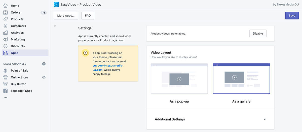302x132 pixels.
Task: Click the Video Layout heading
Action: pyautogui.click(x=161, y=52)
